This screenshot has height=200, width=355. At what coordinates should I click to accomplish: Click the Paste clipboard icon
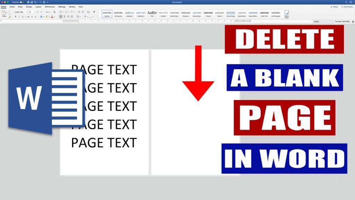pos(4,12)
